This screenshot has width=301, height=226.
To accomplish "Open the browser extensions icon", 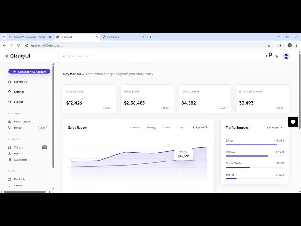I will click(x=279, y=45).
